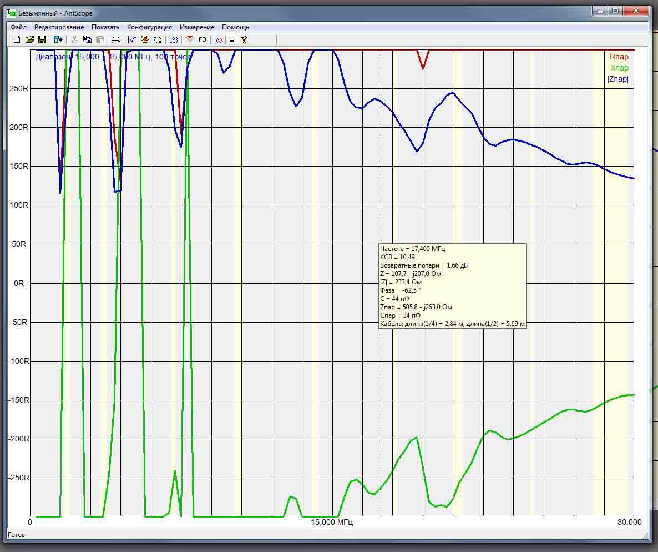Open the Измерение menu
The width and height of the screenshot is (658, 552).
coord(197,27)
